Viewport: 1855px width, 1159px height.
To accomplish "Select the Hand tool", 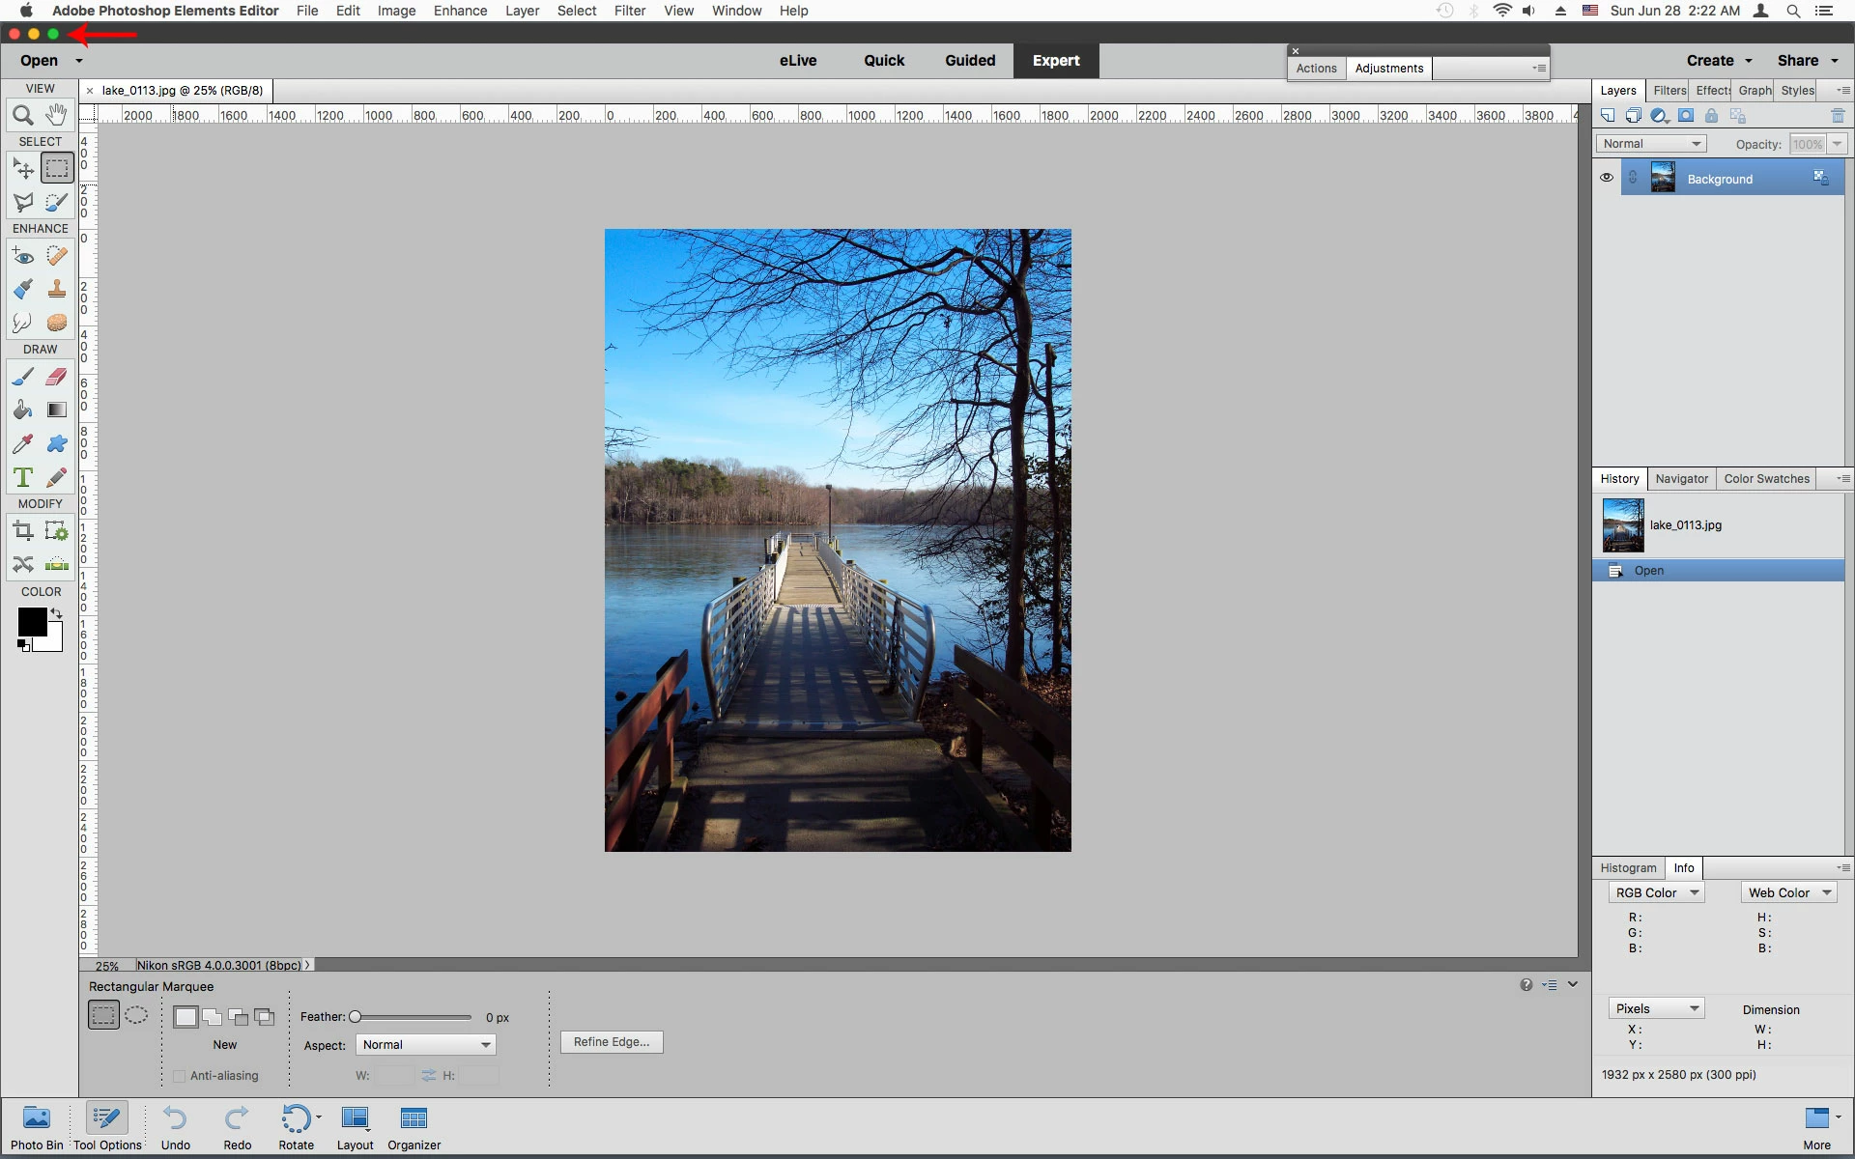I will click(x=57, y=115).
